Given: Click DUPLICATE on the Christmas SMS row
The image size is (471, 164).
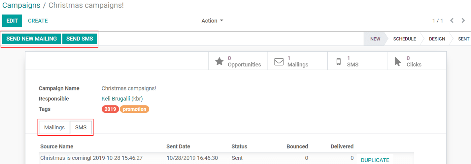Looking at the screenshot, I should (x=375, y=160).
